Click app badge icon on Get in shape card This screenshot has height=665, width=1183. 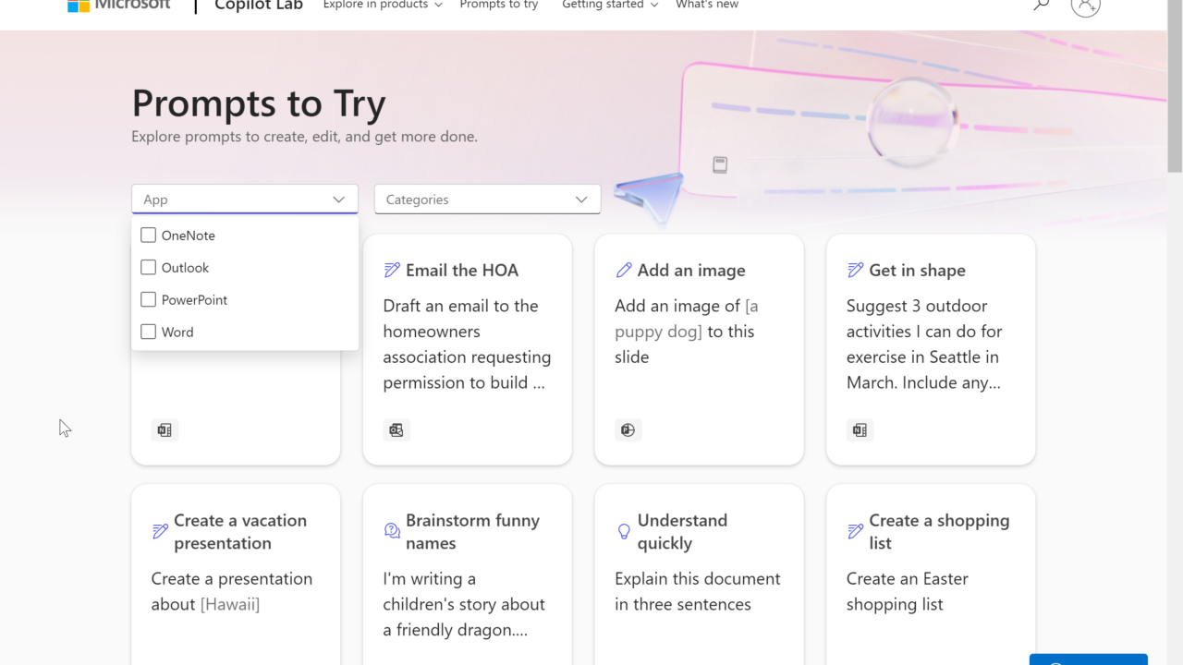point(860,430)
